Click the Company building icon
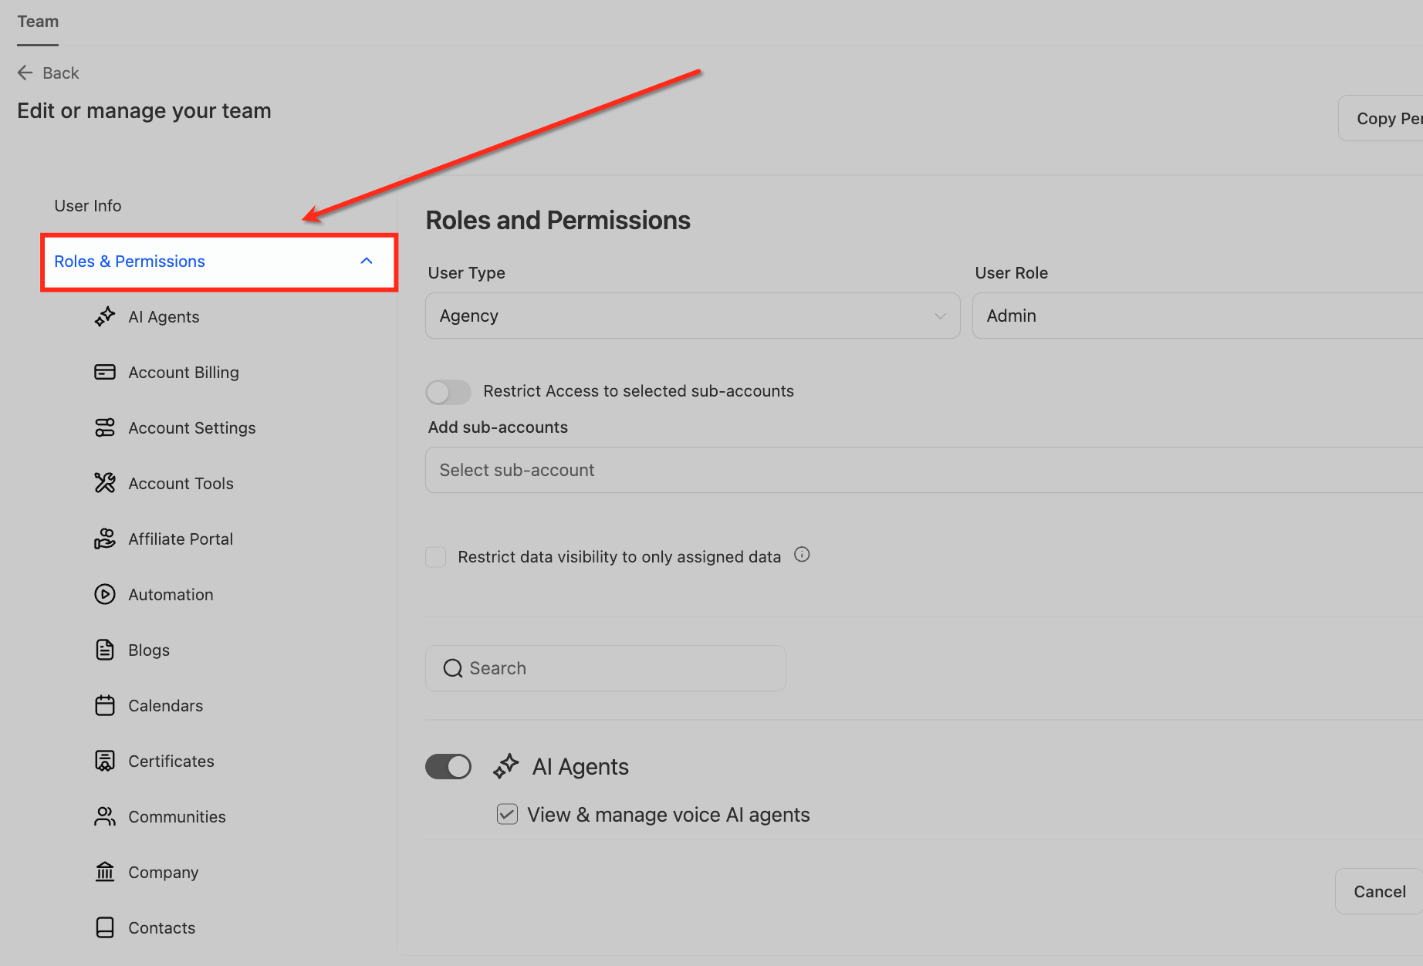The height and width of the screenshot is (966, 1423). point(105,872)
